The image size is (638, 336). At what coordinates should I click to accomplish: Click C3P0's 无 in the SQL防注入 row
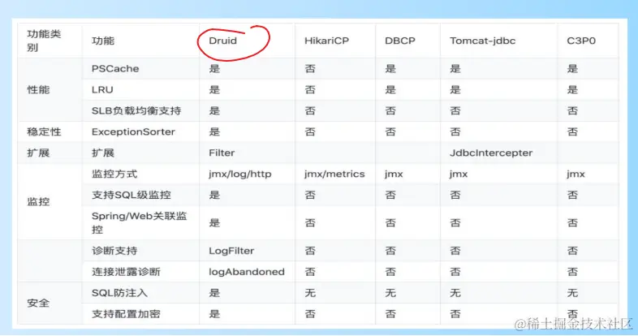[x=572, y=293]
